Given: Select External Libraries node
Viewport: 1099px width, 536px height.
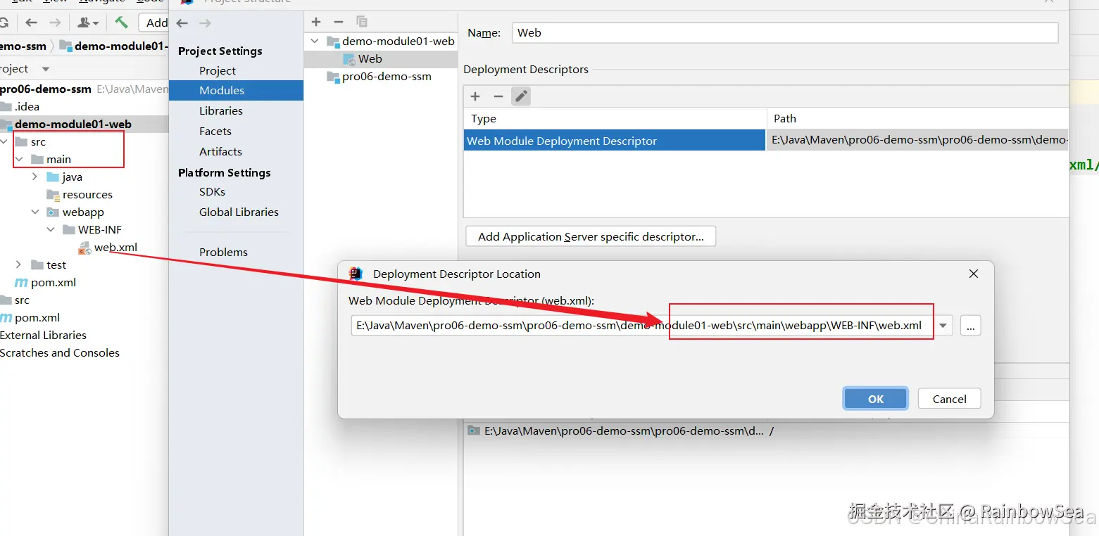Looking at the screenshot, I should (x=43, y=336).
